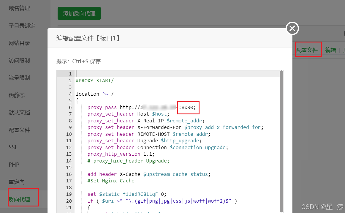Open the SSL sidebar tab
345x213 pixels.
(13, 147)
